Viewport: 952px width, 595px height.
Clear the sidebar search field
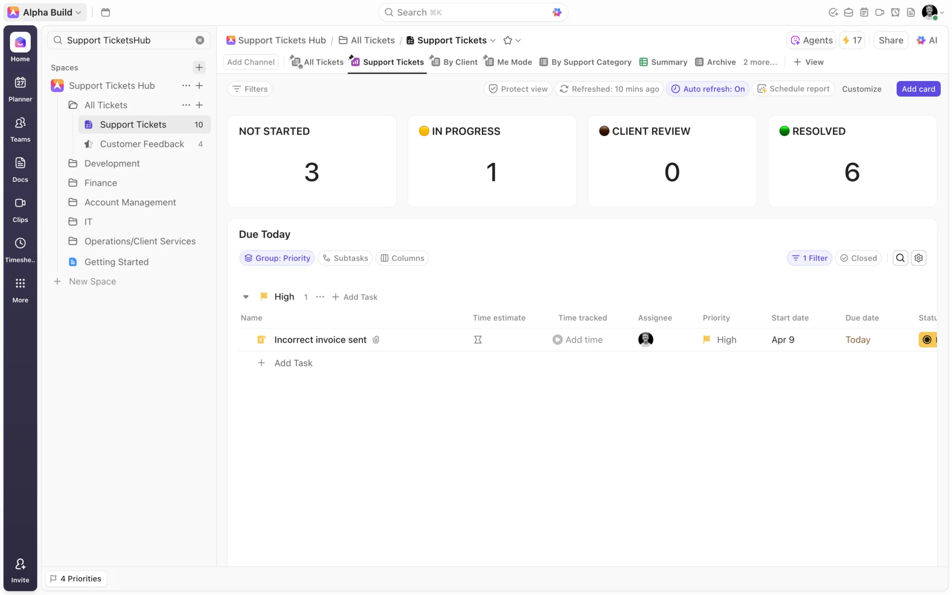tap(200, 40)
